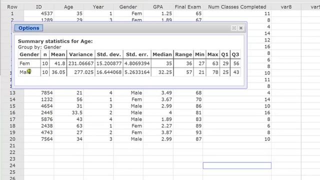Screen dimensions: 320x180
Task: Click the variance value 277.025
Action: pos(84,72)
